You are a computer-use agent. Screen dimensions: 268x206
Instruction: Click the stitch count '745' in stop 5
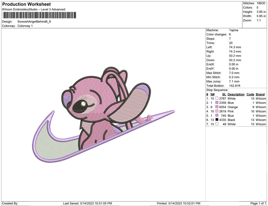point(224,115)
